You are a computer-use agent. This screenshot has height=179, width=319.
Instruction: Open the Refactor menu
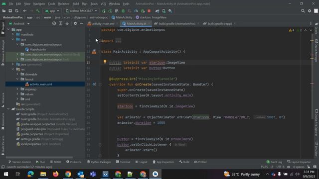pyautogui.click(x=64, y=3)
